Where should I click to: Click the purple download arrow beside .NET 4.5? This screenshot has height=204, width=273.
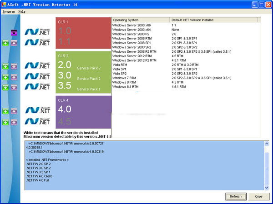click(x=14, y=122)
